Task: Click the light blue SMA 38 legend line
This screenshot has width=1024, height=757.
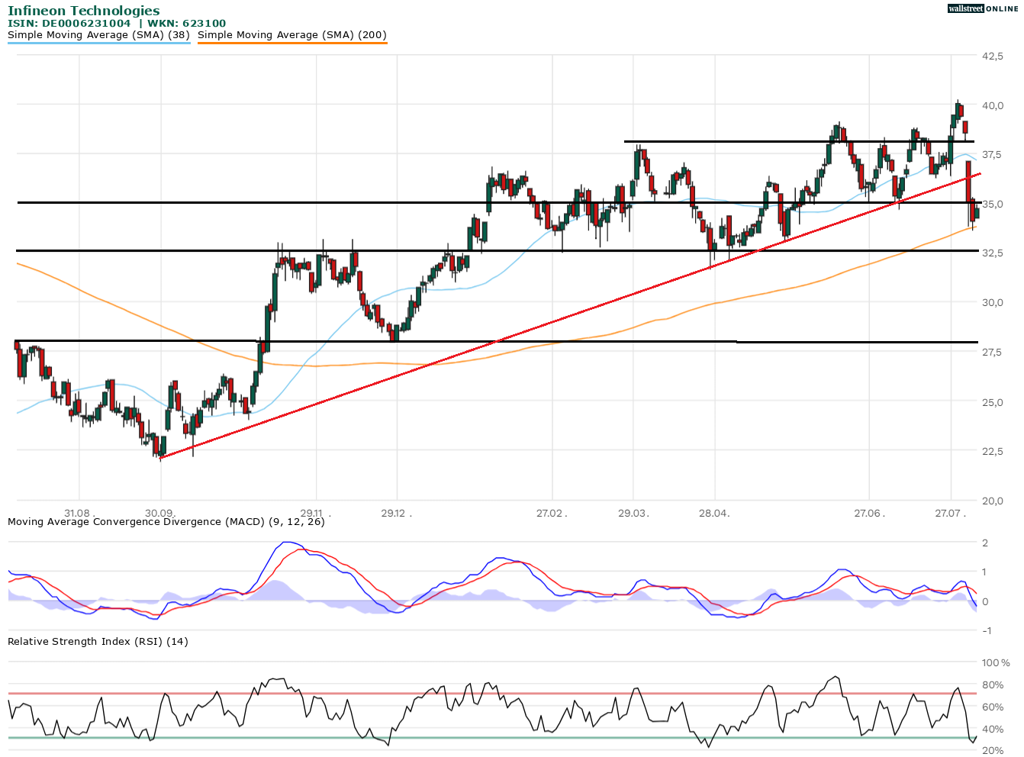Action: click(98, 43)
